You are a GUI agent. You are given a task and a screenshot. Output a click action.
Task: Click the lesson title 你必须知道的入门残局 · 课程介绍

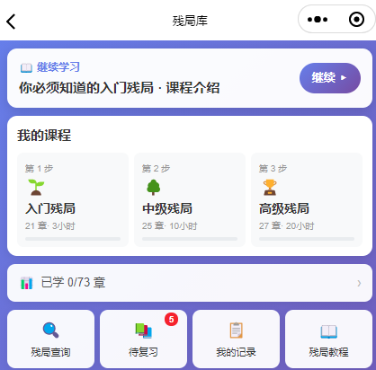click(120, 88)
